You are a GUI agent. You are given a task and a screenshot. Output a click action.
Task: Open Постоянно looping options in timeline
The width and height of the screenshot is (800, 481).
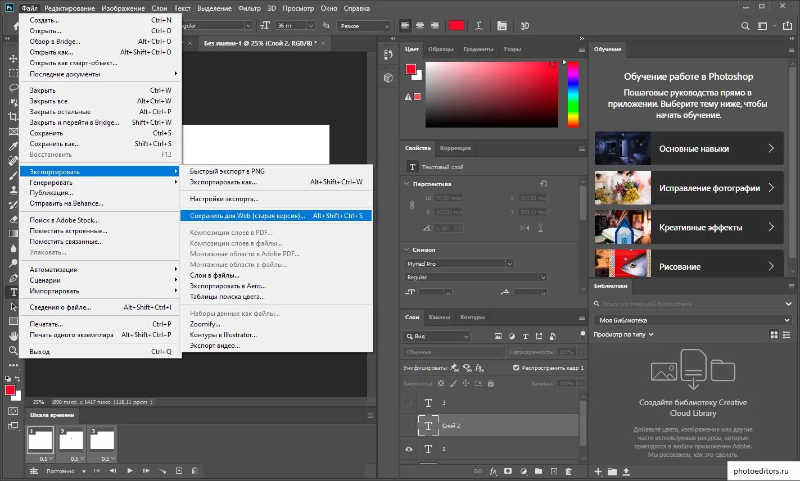(66, 471)
